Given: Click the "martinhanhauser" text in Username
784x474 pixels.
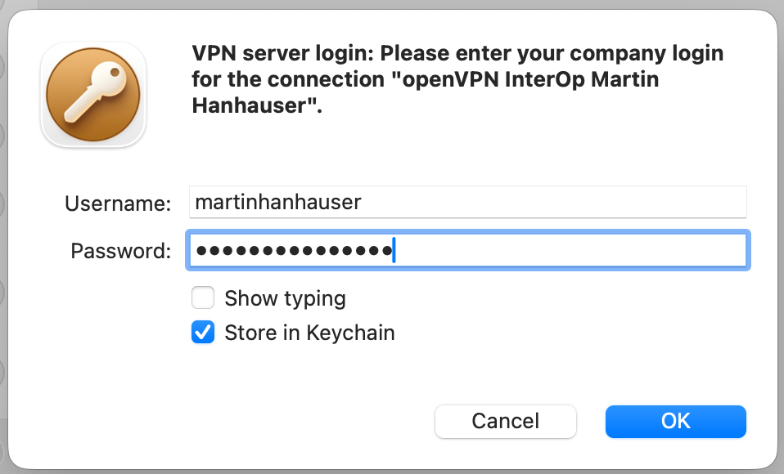Looking at the screenshot, I should [278, 202].
